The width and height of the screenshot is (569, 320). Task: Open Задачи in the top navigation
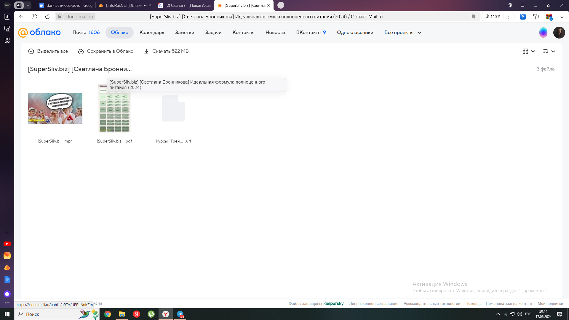point(213,33)
